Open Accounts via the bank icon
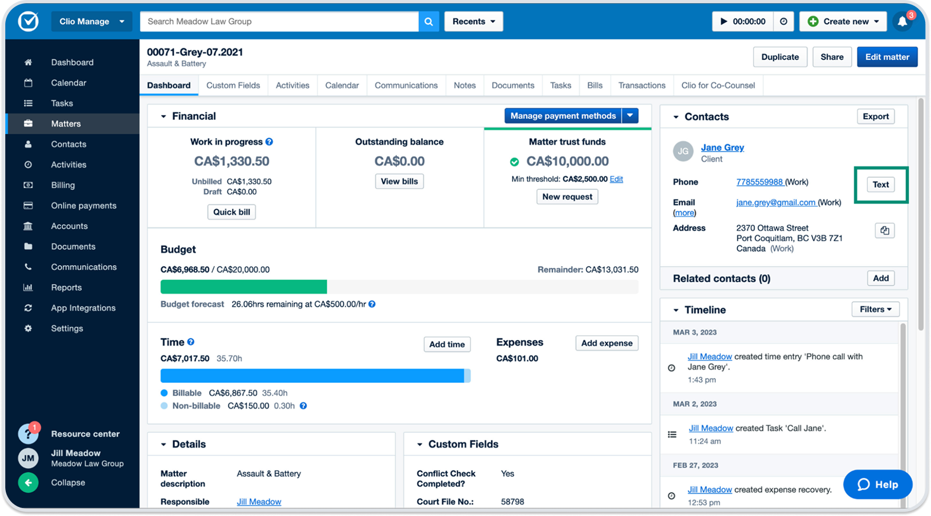The height and width of the screenshot is (516, 931). tap(28, 225)
